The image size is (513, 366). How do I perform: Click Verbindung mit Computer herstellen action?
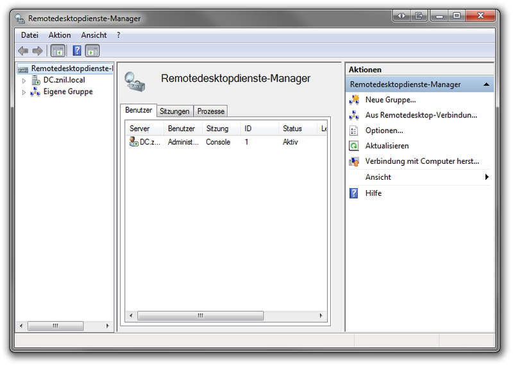click(422, 161)
